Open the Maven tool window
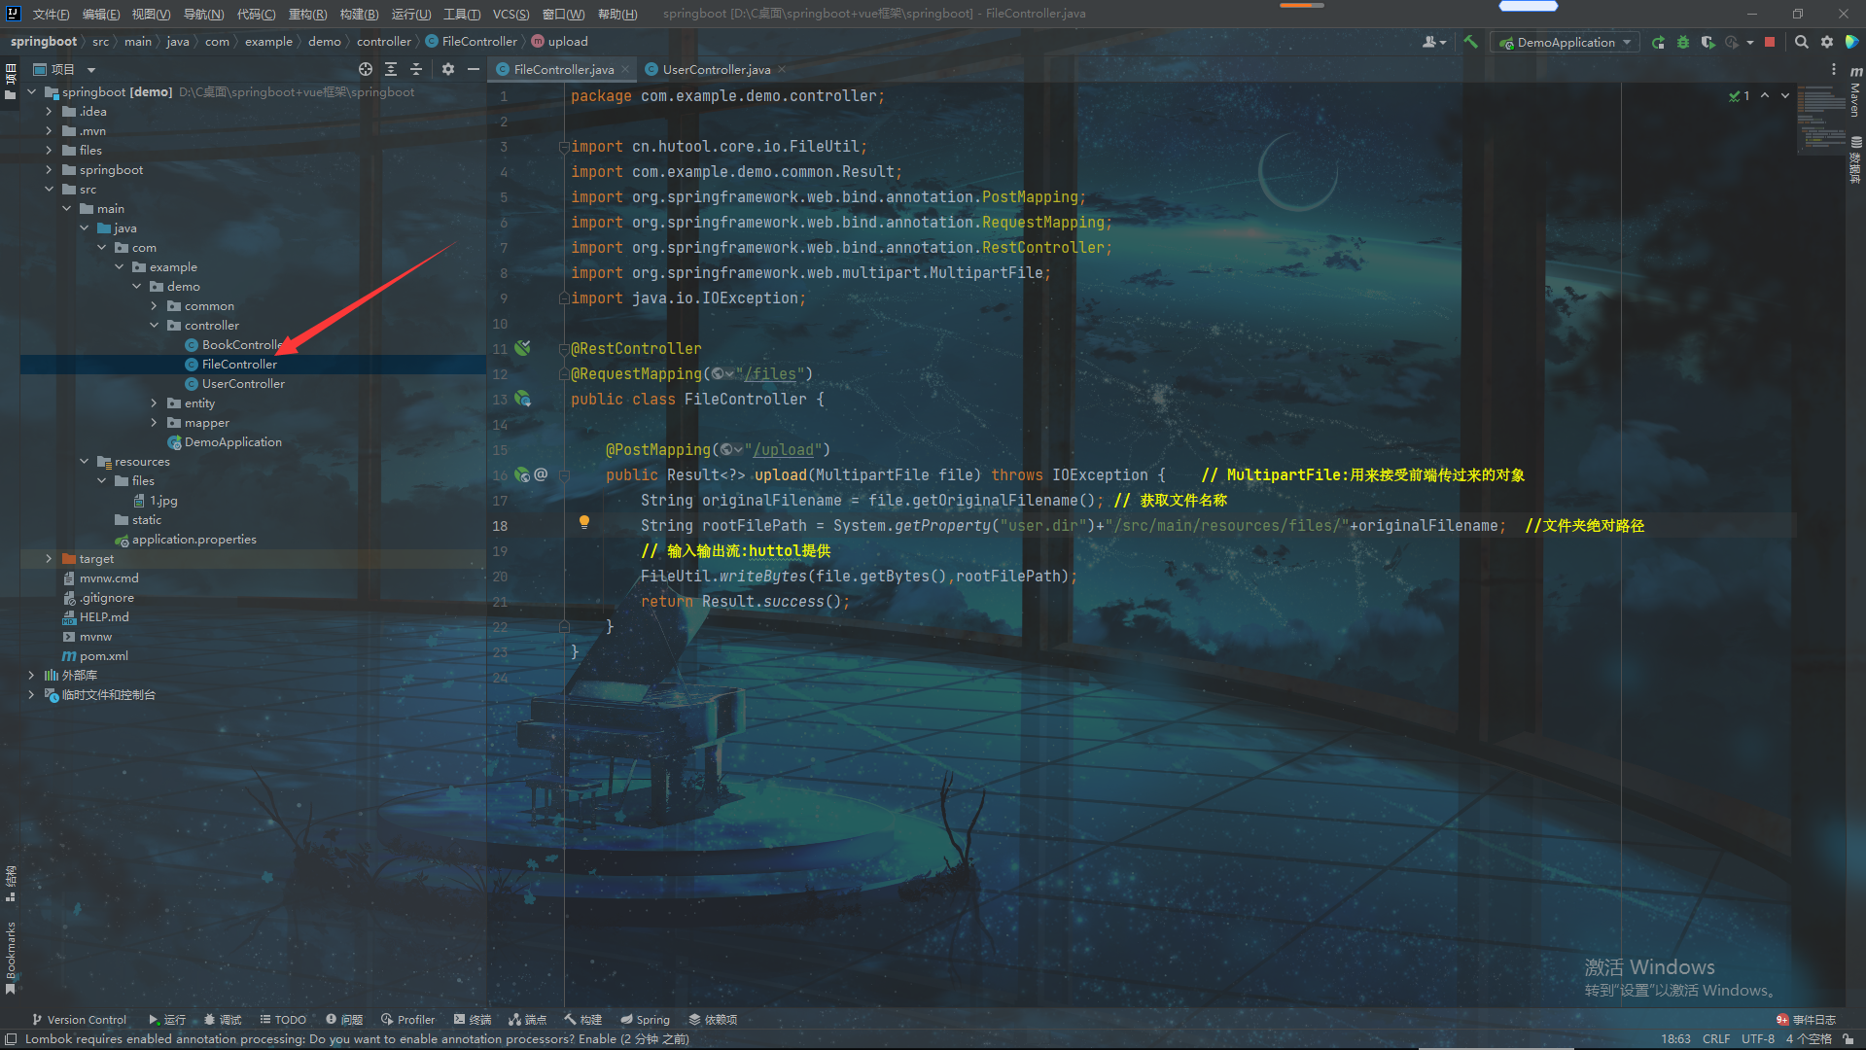The height and width of the screenshot is (1050, 1866). pyautogui.click(x=1855, y=92)
